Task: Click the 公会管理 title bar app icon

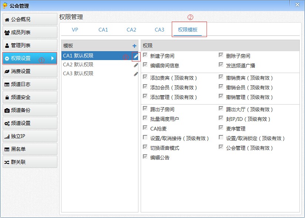Action: [5, 6]
